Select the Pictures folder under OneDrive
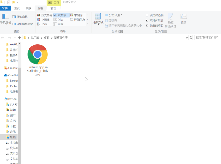The height and width of the screenshot is (164, 221). pos(12,86)
